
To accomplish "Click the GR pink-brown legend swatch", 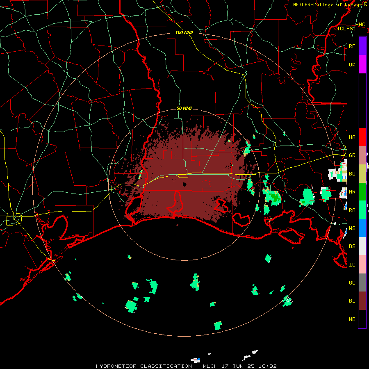I will [362, 155].
